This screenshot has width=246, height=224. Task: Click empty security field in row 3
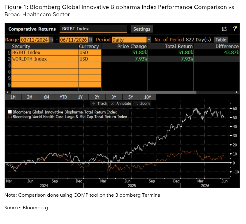pyautogui.click(x=45, y=65)
